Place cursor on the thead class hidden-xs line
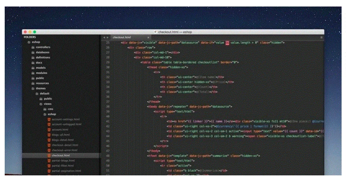 coord(168,67)
